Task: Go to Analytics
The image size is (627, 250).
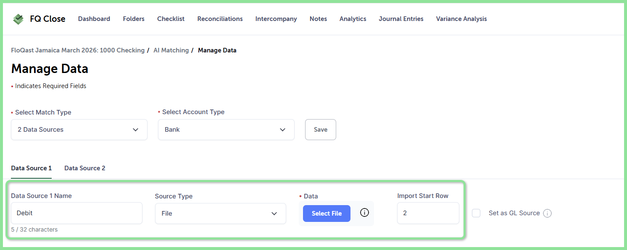Action: (353, 19)
